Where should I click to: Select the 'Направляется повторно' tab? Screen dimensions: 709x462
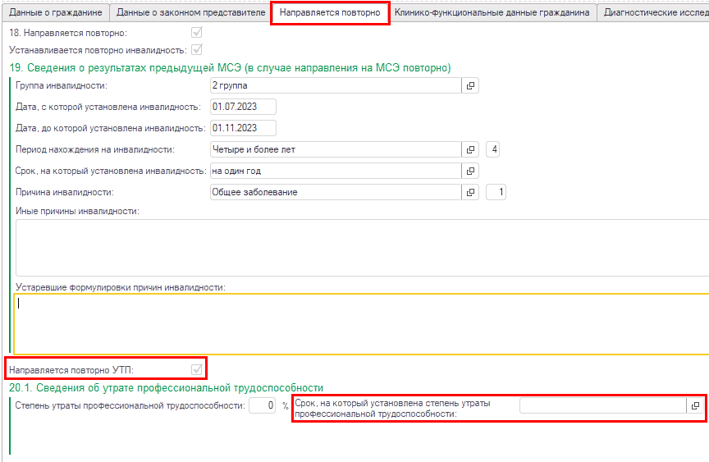tap(330, 13)
